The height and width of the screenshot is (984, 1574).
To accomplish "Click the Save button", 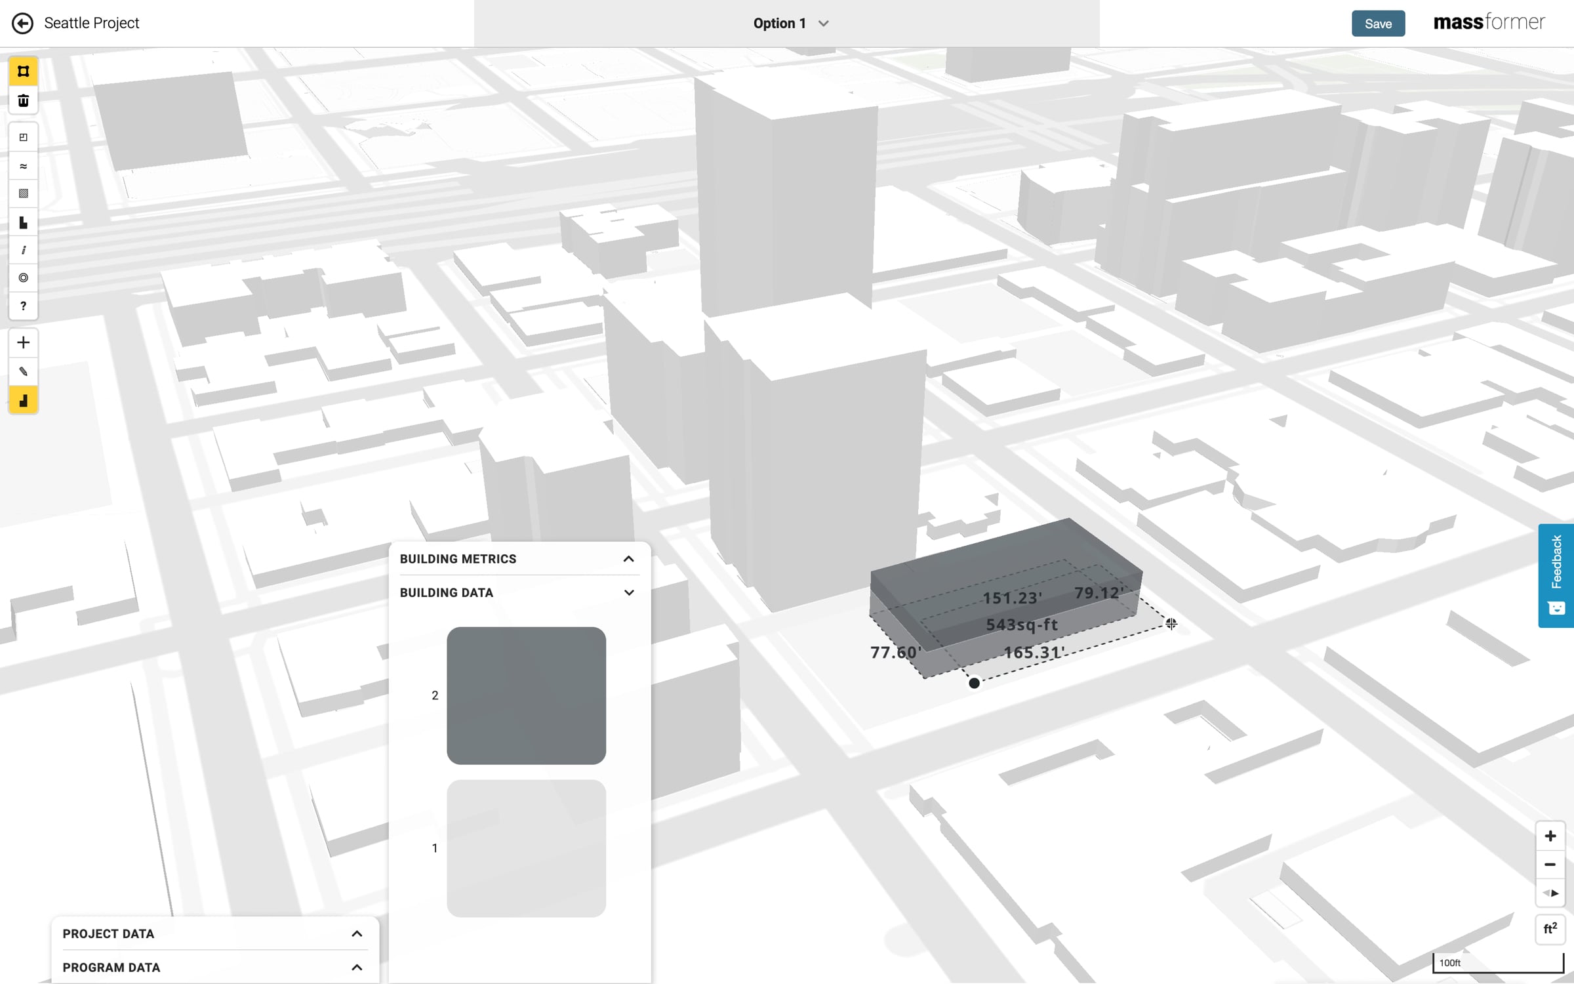I will point(1378,24).
